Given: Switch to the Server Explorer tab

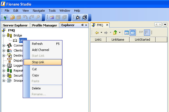Looking at the screenshot, I should 16,25.
